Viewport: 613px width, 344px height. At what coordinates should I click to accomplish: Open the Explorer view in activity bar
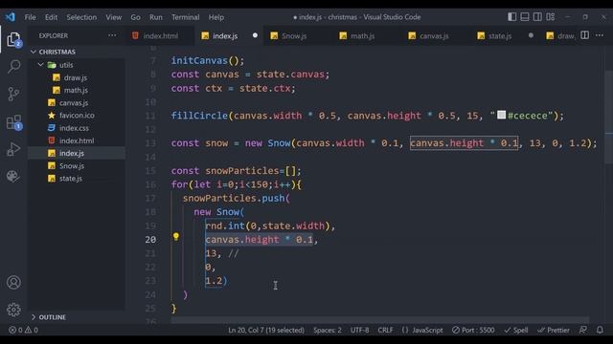pyautogui.click(x=13, y=39)
